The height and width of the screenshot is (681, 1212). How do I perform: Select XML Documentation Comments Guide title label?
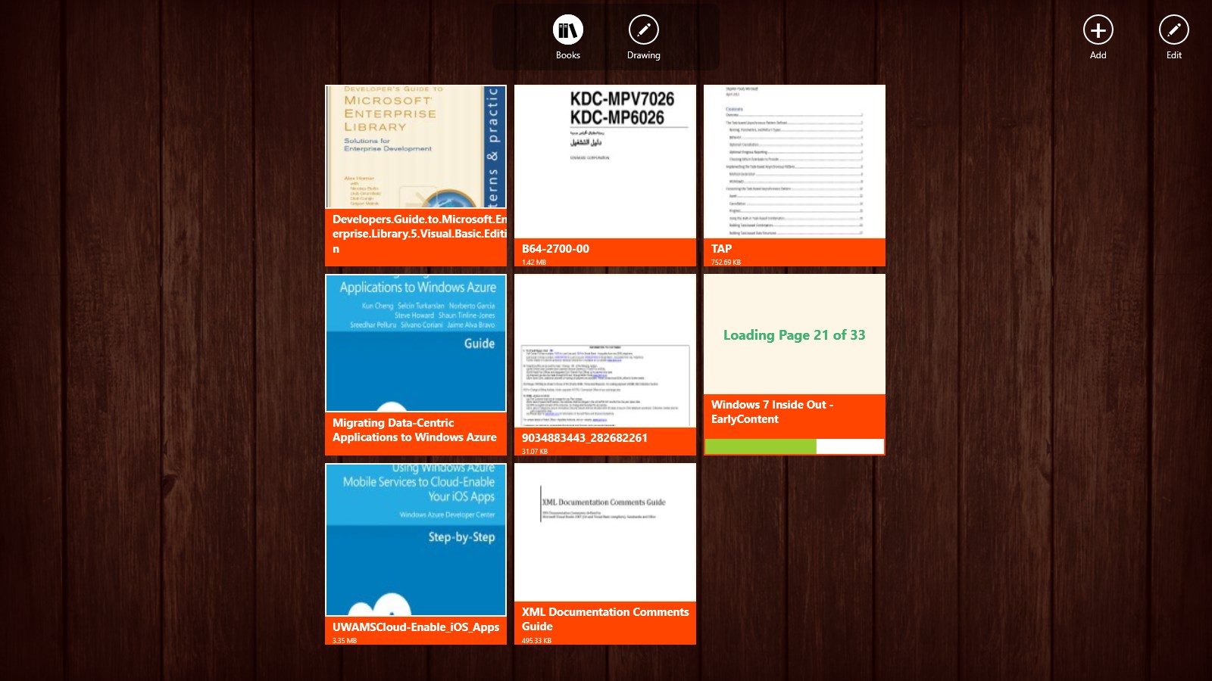coord(605,619)
